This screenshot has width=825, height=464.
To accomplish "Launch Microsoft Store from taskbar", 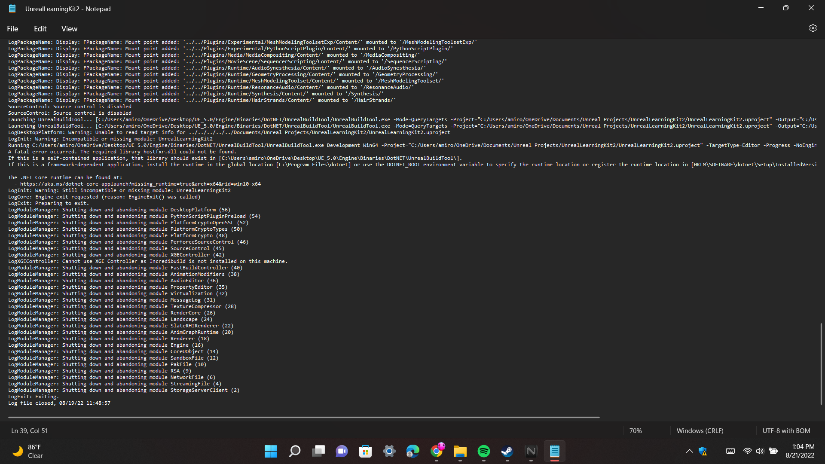I will (x=366, y=451).
